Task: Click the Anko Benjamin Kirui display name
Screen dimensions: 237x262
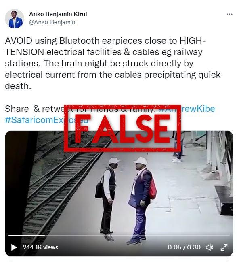Action: tap(58, 14)
